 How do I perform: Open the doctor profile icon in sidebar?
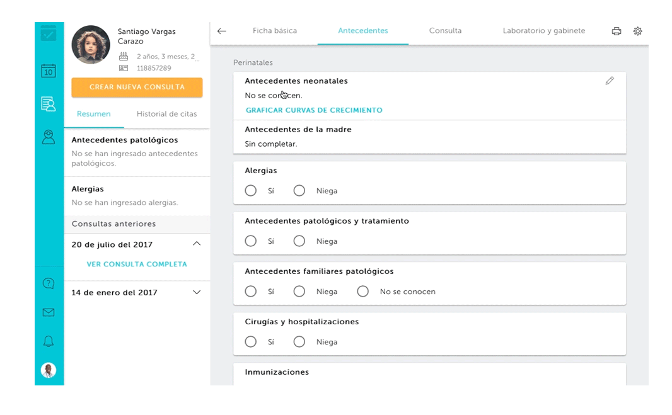(49, 137)
